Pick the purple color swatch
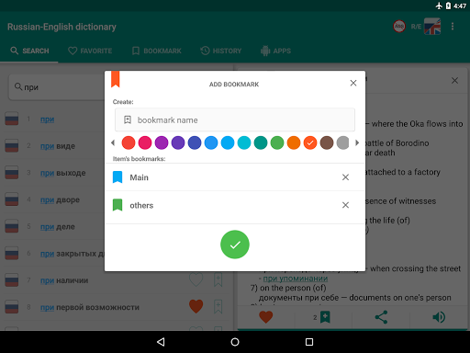Viewport: 470px width, 353px height. (162, 142)
